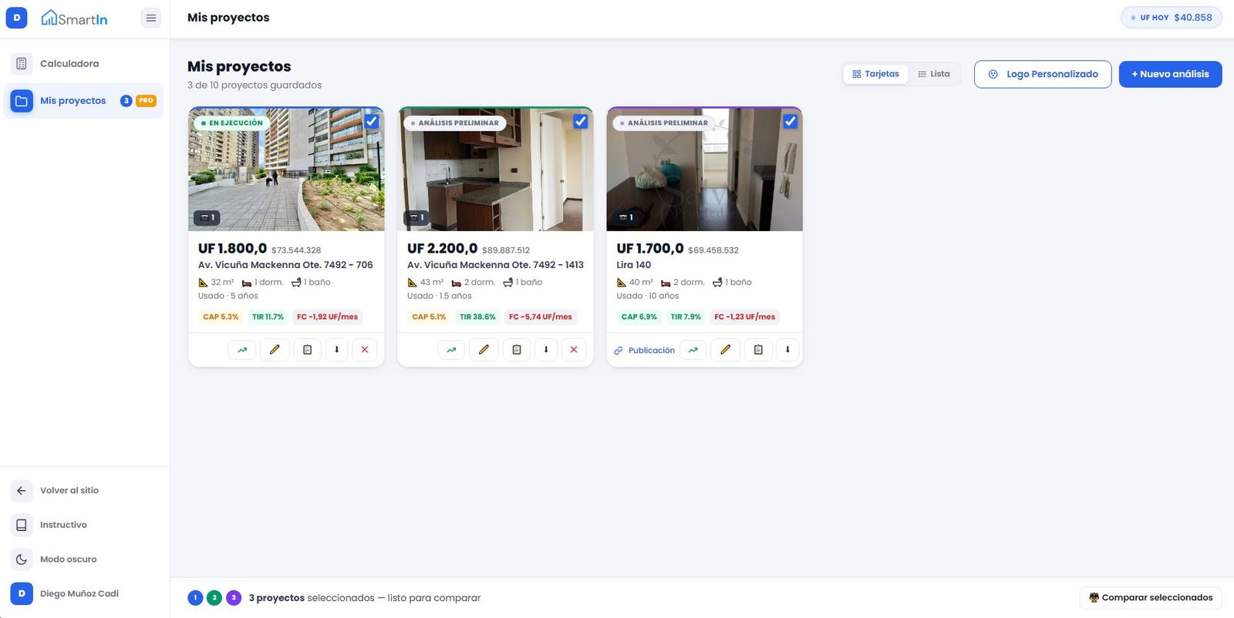Click the download arrow on apartment 1413

click(x=546, y=350)
